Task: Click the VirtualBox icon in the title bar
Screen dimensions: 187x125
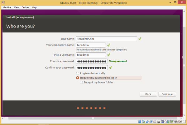Action: coord(3,2)
